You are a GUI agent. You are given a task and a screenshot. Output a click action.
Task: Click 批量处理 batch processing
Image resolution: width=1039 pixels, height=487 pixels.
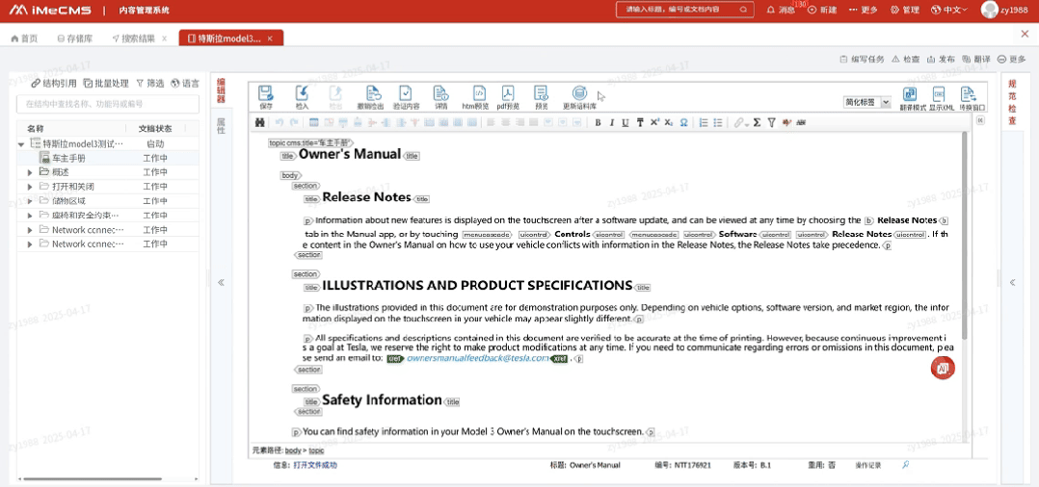[x=106, y=84]
